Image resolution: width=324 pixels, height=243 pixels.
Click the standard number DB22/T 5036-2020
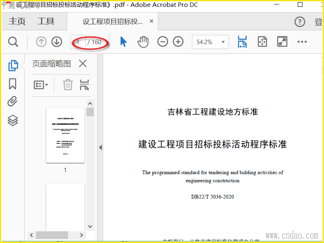[212, 196]
